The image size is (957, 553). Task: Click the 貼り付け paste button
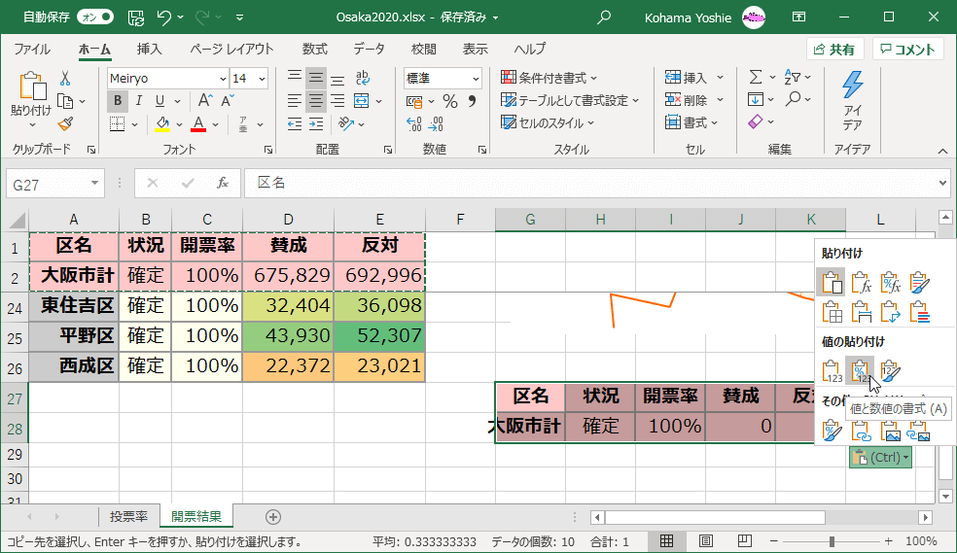(31, 101)
